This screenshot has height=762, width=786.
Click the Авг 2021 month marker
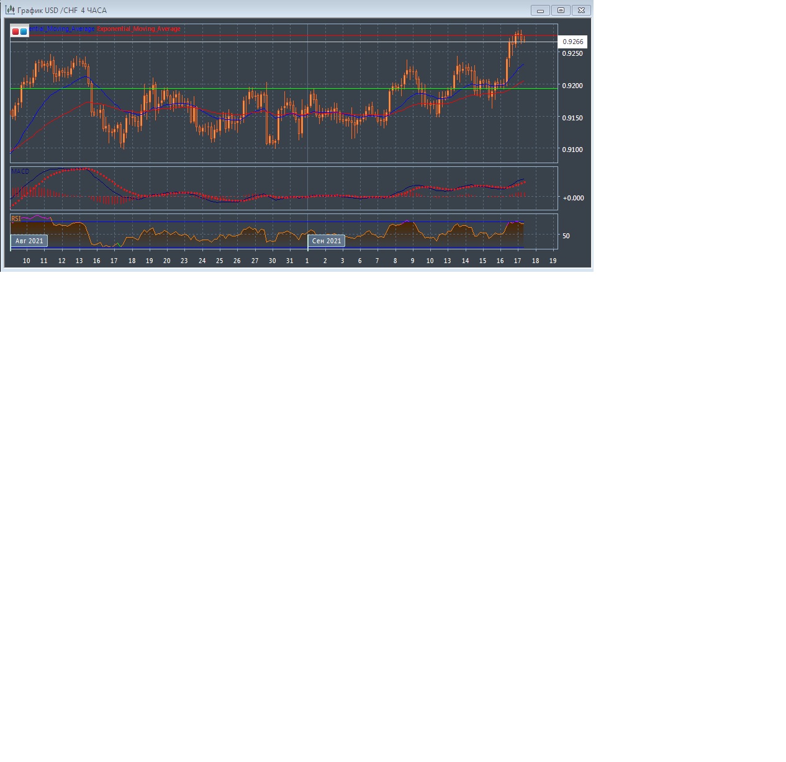pyautogui.click(x=29, y=241)
